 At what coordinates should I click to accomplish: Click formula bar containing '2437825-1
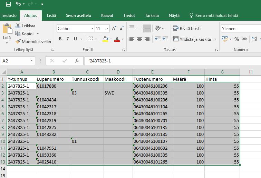click(x=173, y=61)
